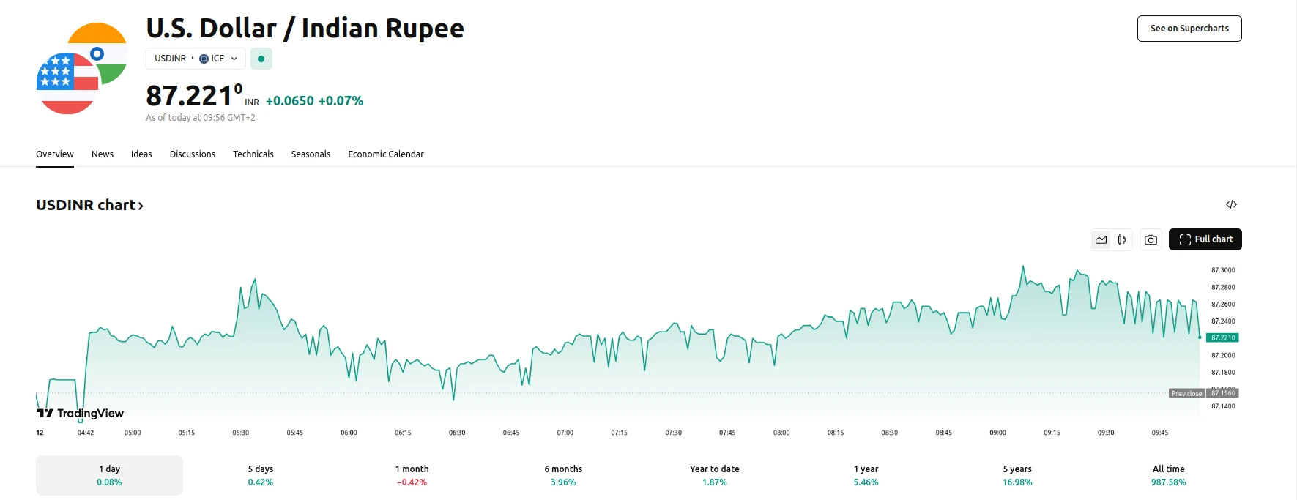Switch to the 5 years range
The height and width of the screenshot is (500, 1297).
(x=1017, y=475)
